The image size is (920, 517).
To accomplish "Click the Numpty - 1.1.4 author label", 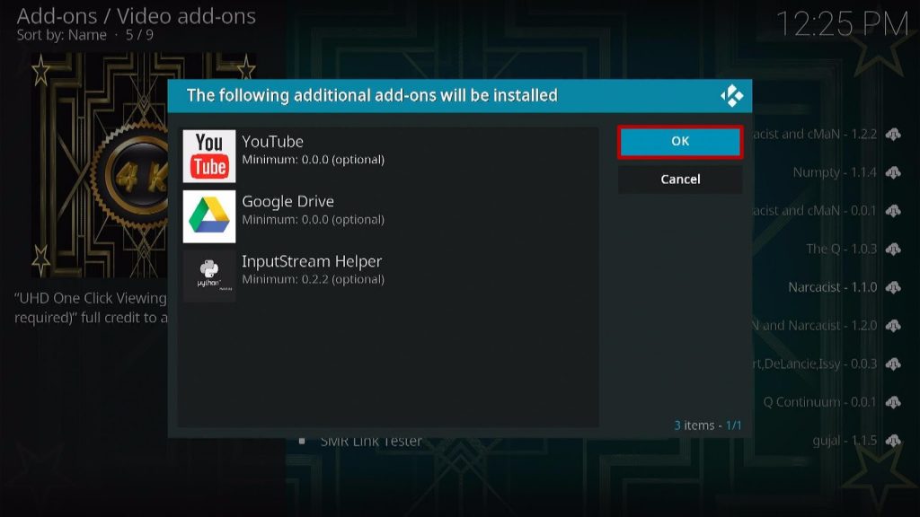I will 835,172.
